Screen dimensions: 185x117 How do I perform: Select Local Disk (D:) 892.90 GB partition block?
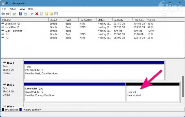[74, 92]
